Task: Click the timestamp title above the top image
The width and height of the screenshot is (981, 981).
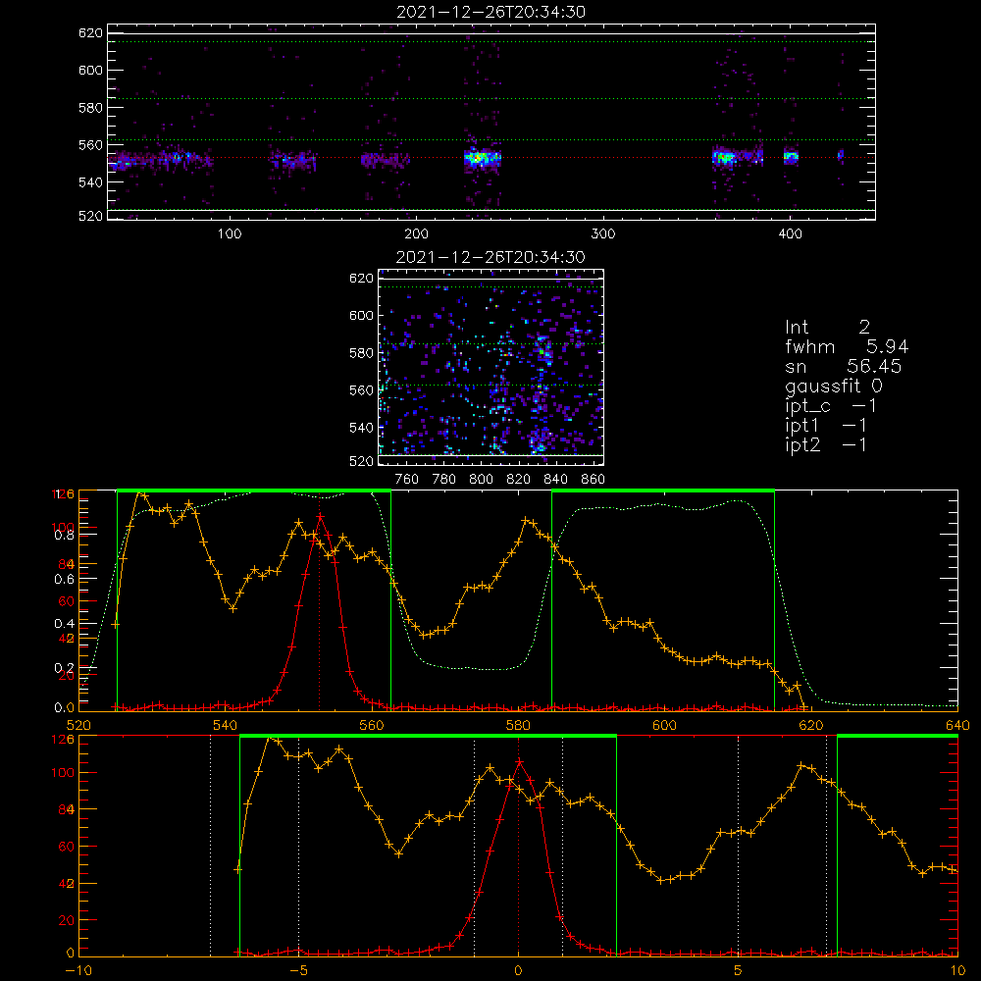Action: click(490, 12)
